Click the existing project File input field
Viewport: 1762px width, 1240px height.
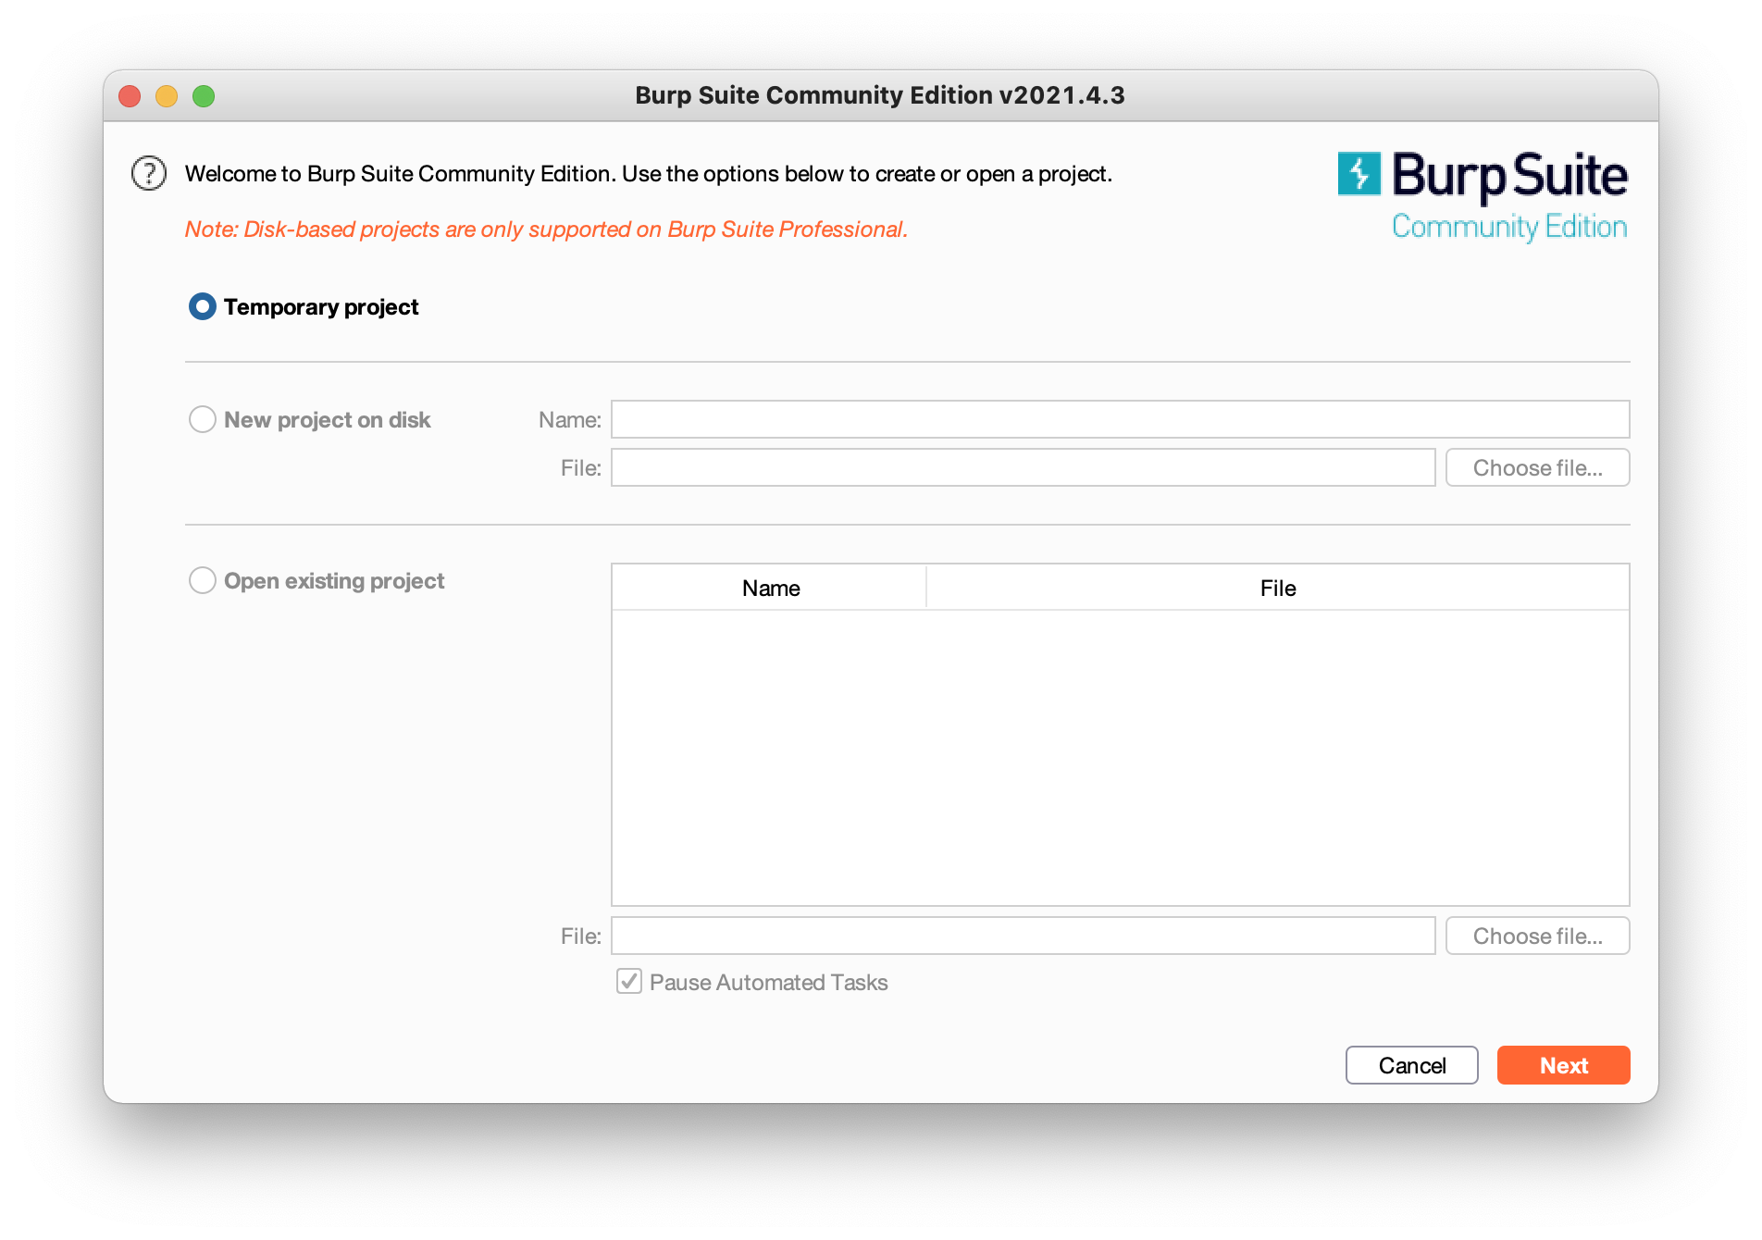click(1023, 936)
